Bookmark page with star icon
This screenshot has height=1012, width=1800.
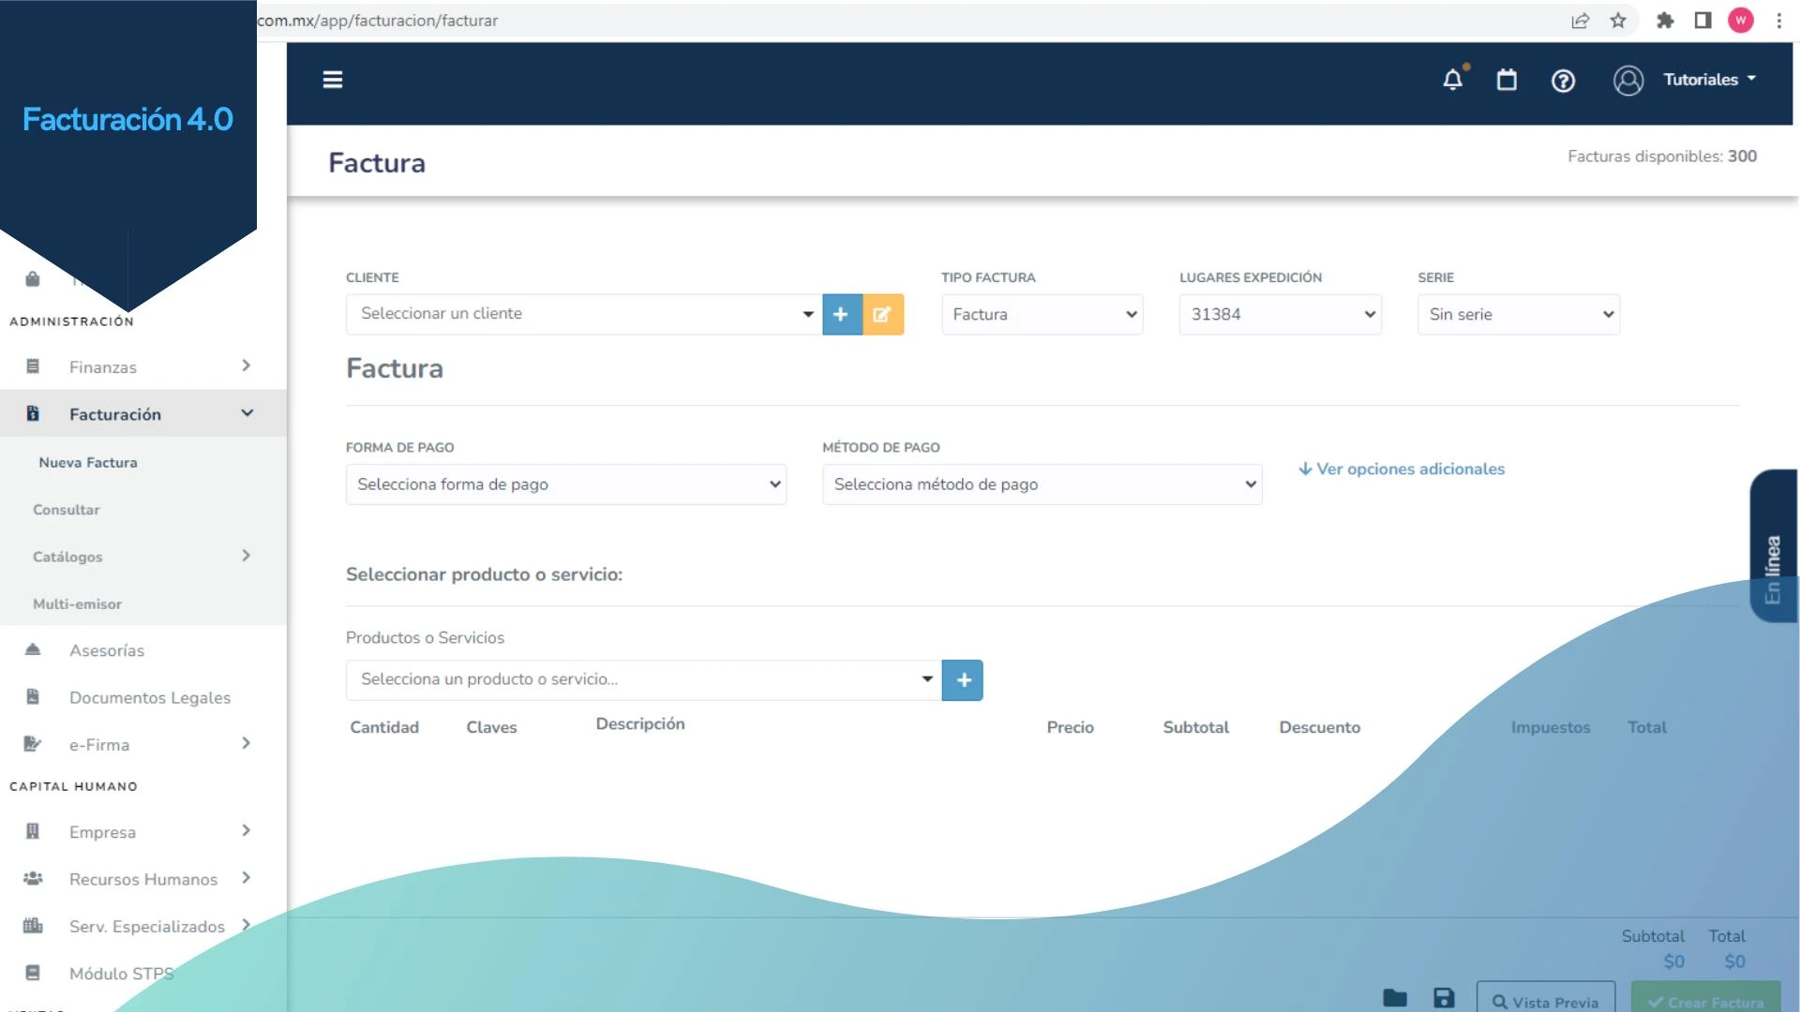click(x=1618, y=21)
